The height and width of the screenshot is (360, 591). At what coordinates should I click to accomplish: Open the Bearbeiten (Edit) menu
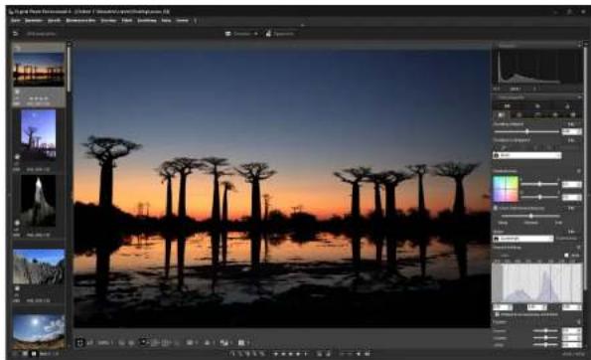(33, 20)
